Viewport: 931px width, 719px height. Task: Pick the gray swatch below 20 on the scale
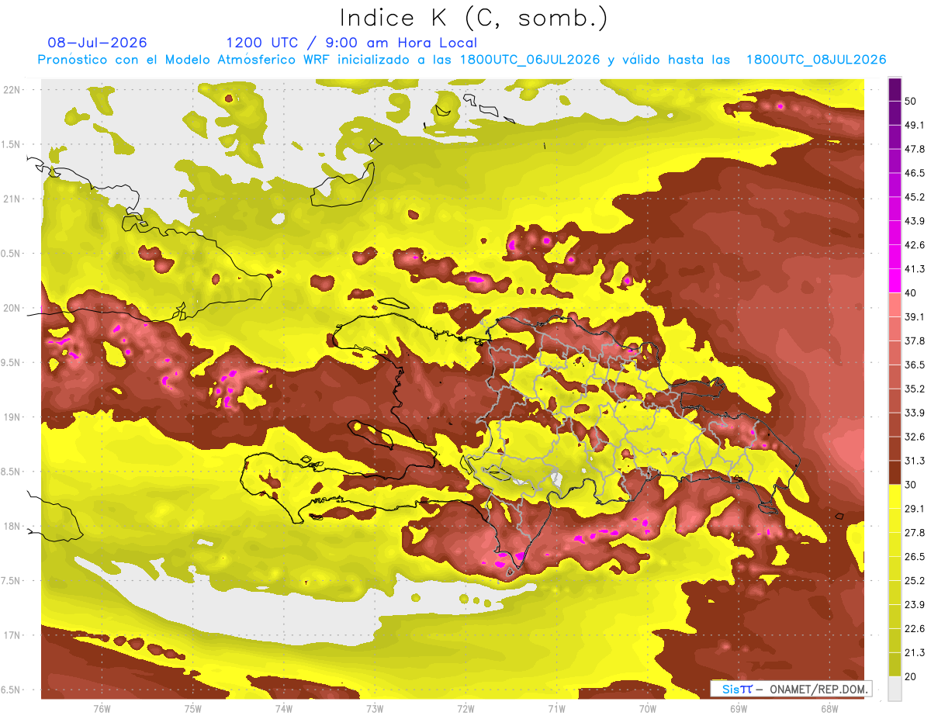[895, 688]
